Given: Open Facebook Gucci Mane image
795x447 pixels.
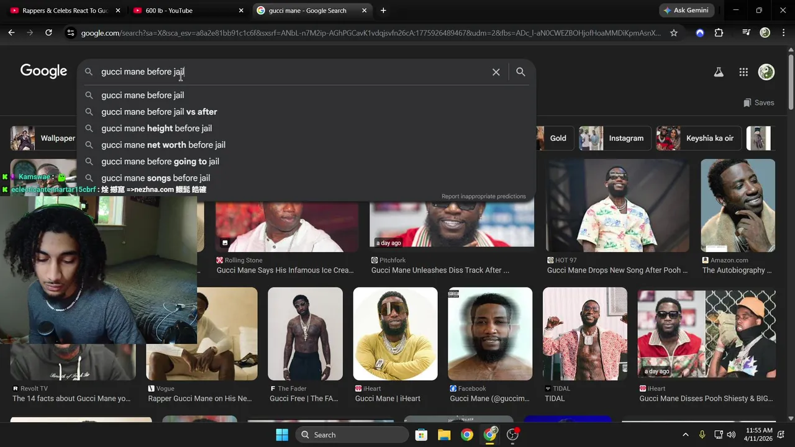Looking at the screenshot, I should coord(490,334).
